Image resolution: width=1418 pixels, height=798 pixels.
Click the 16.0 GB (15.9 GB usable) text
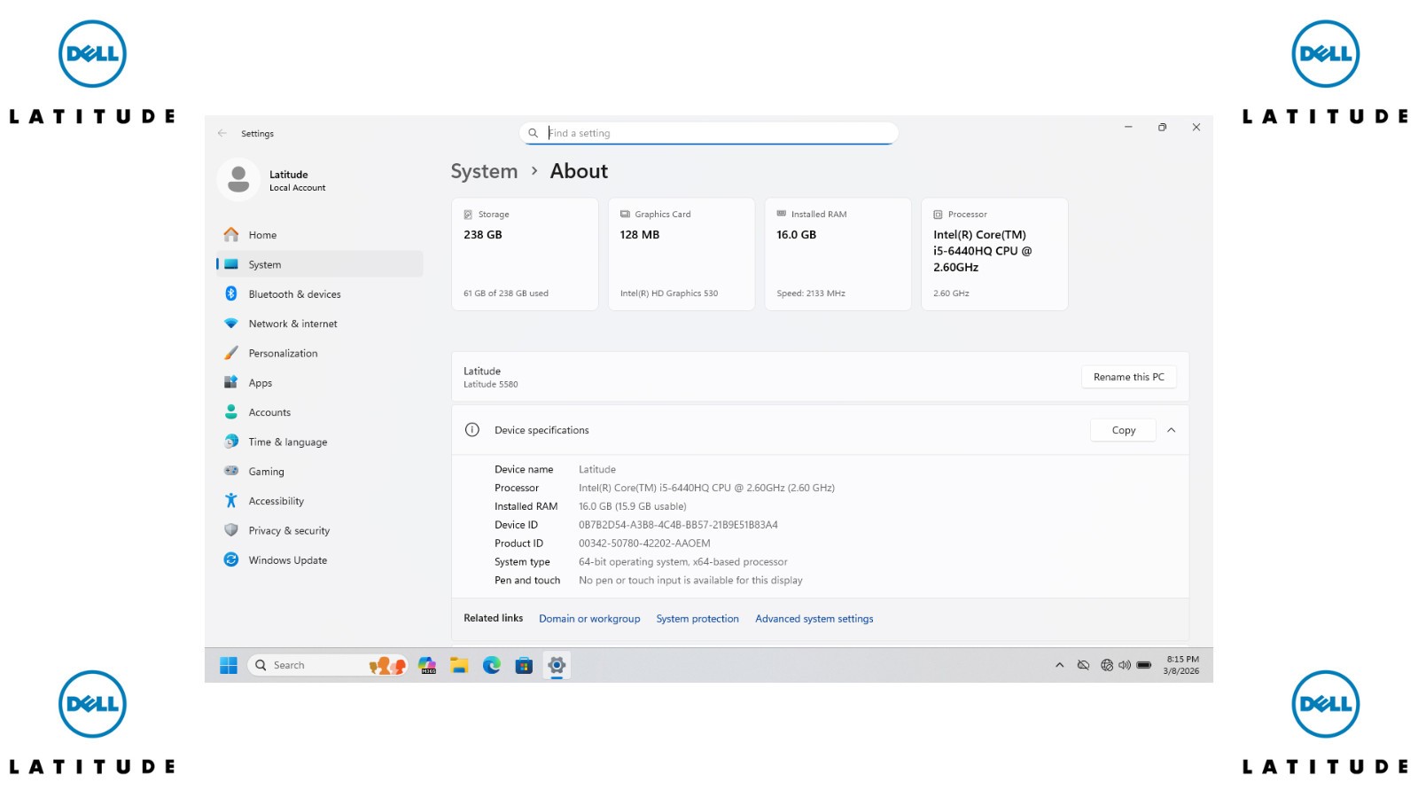tap(633, 506)
